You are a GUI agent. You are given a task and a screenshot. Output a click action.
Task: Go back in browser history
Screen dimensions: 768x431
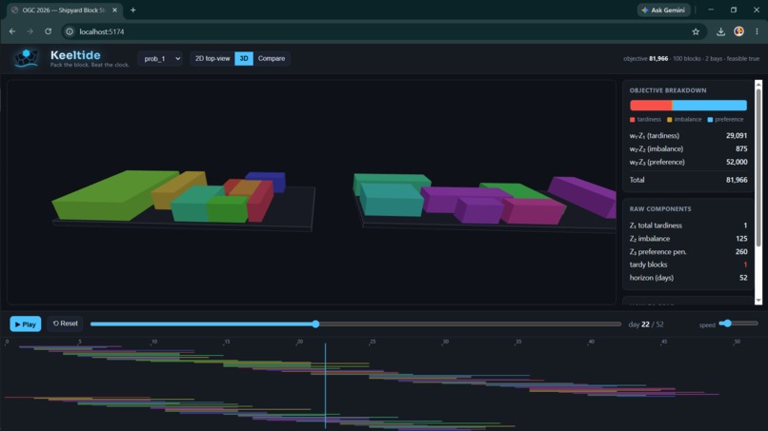[12, 31]
